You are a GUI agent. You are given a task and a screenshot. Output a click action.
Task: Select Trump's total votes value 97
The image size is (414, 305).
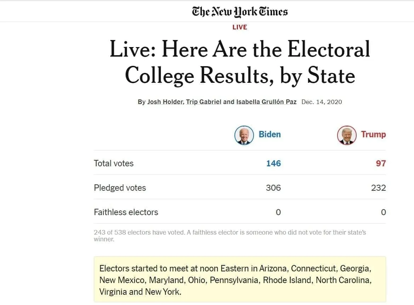pyautogui.click(x=381, y=163)
